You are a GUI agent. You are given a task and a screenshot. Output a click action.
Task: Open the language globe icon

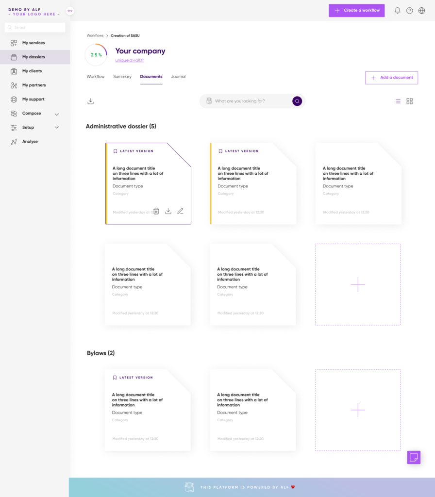[422, 11]
